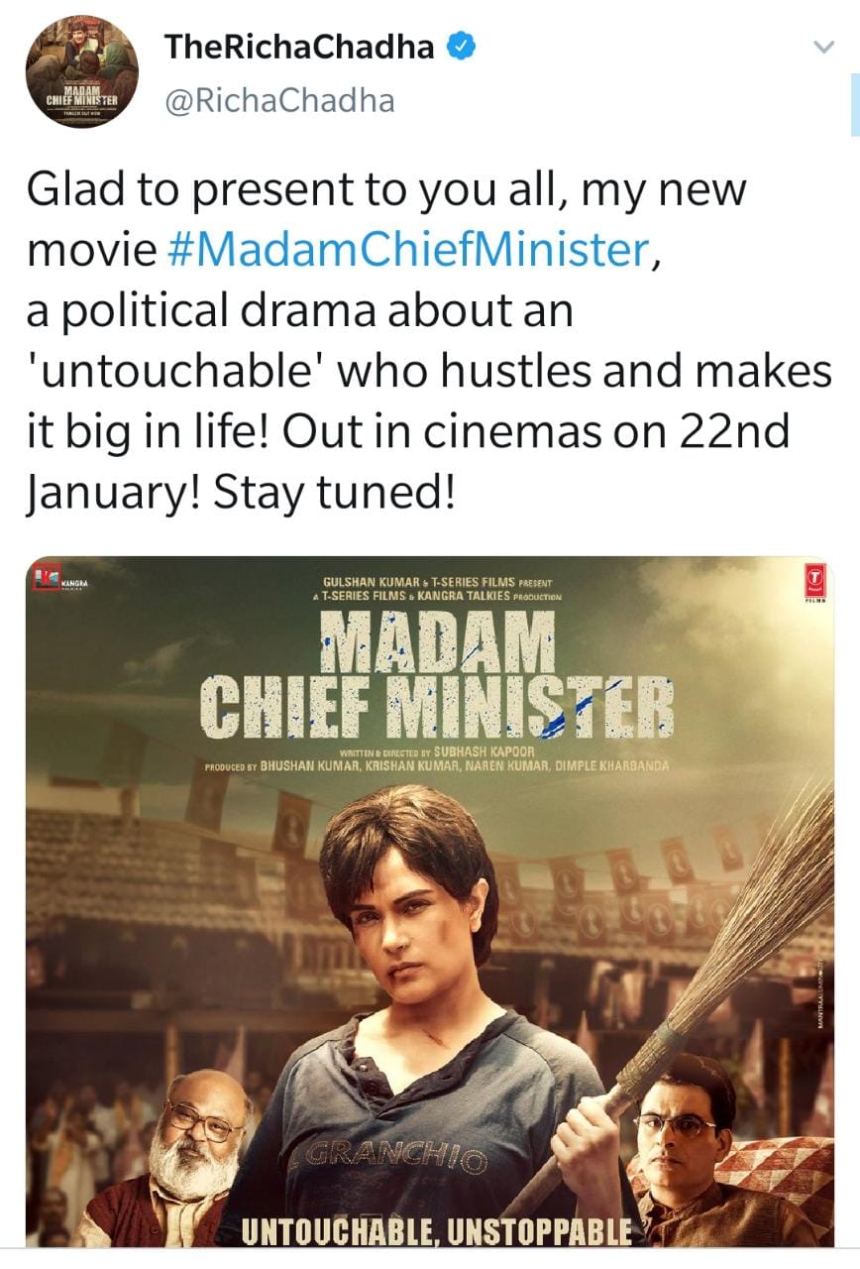Click the UNTOUCHABLE, UNSTOPPABLE tagline
860x1269 pixels.
click(x=437, y=1230)
